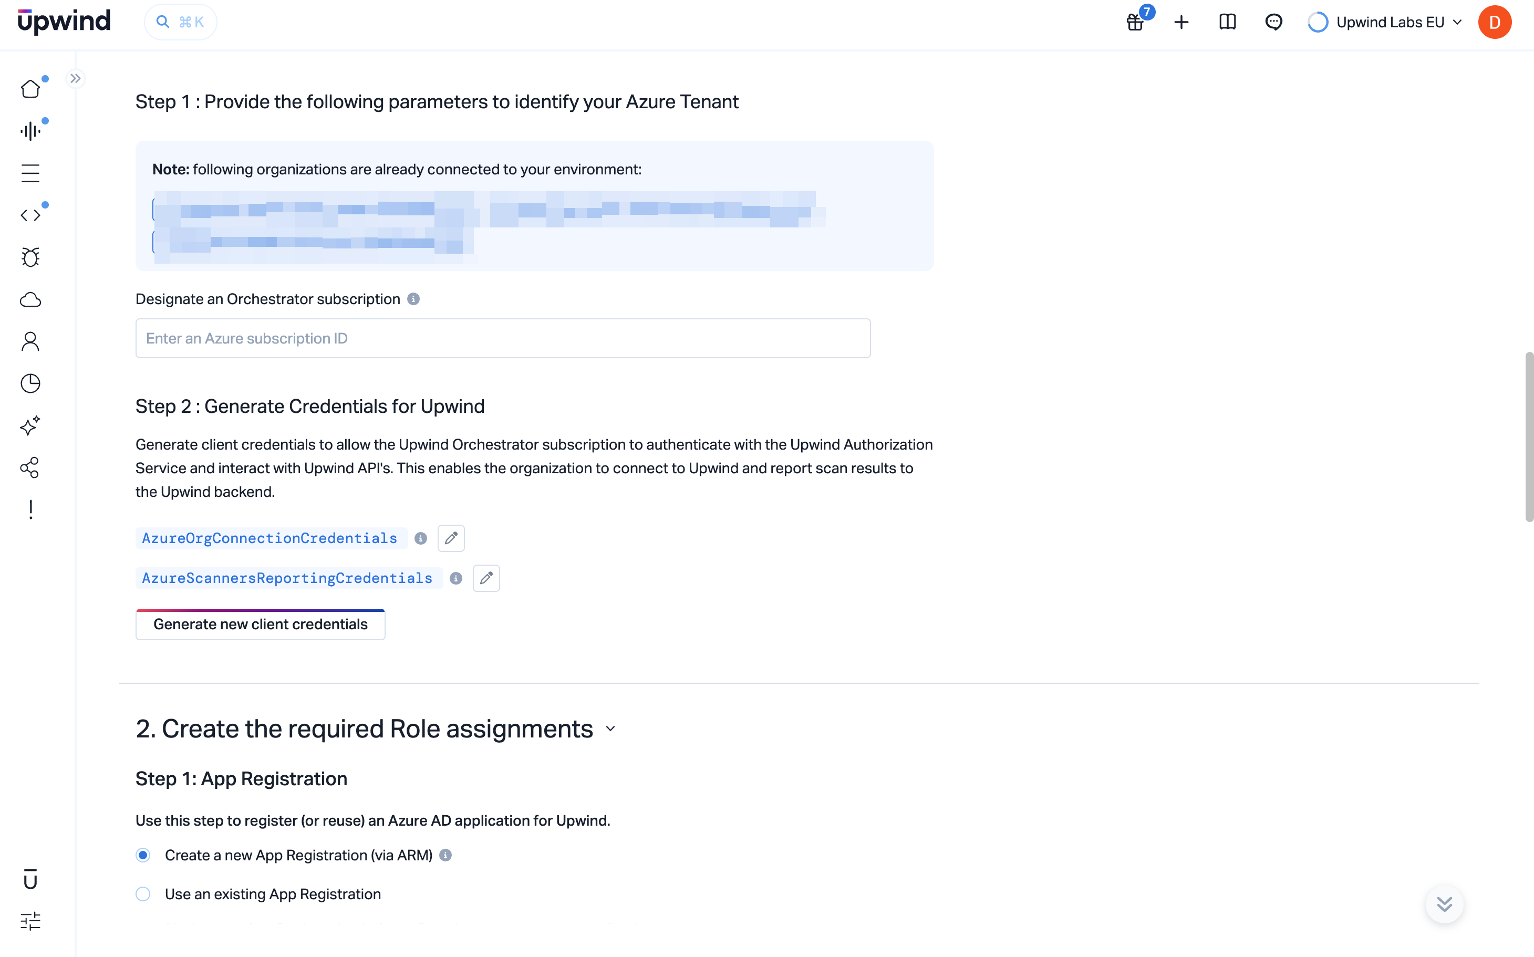
Task: Open the code brackets sidebar icon
Action: [x=30, y=215]
